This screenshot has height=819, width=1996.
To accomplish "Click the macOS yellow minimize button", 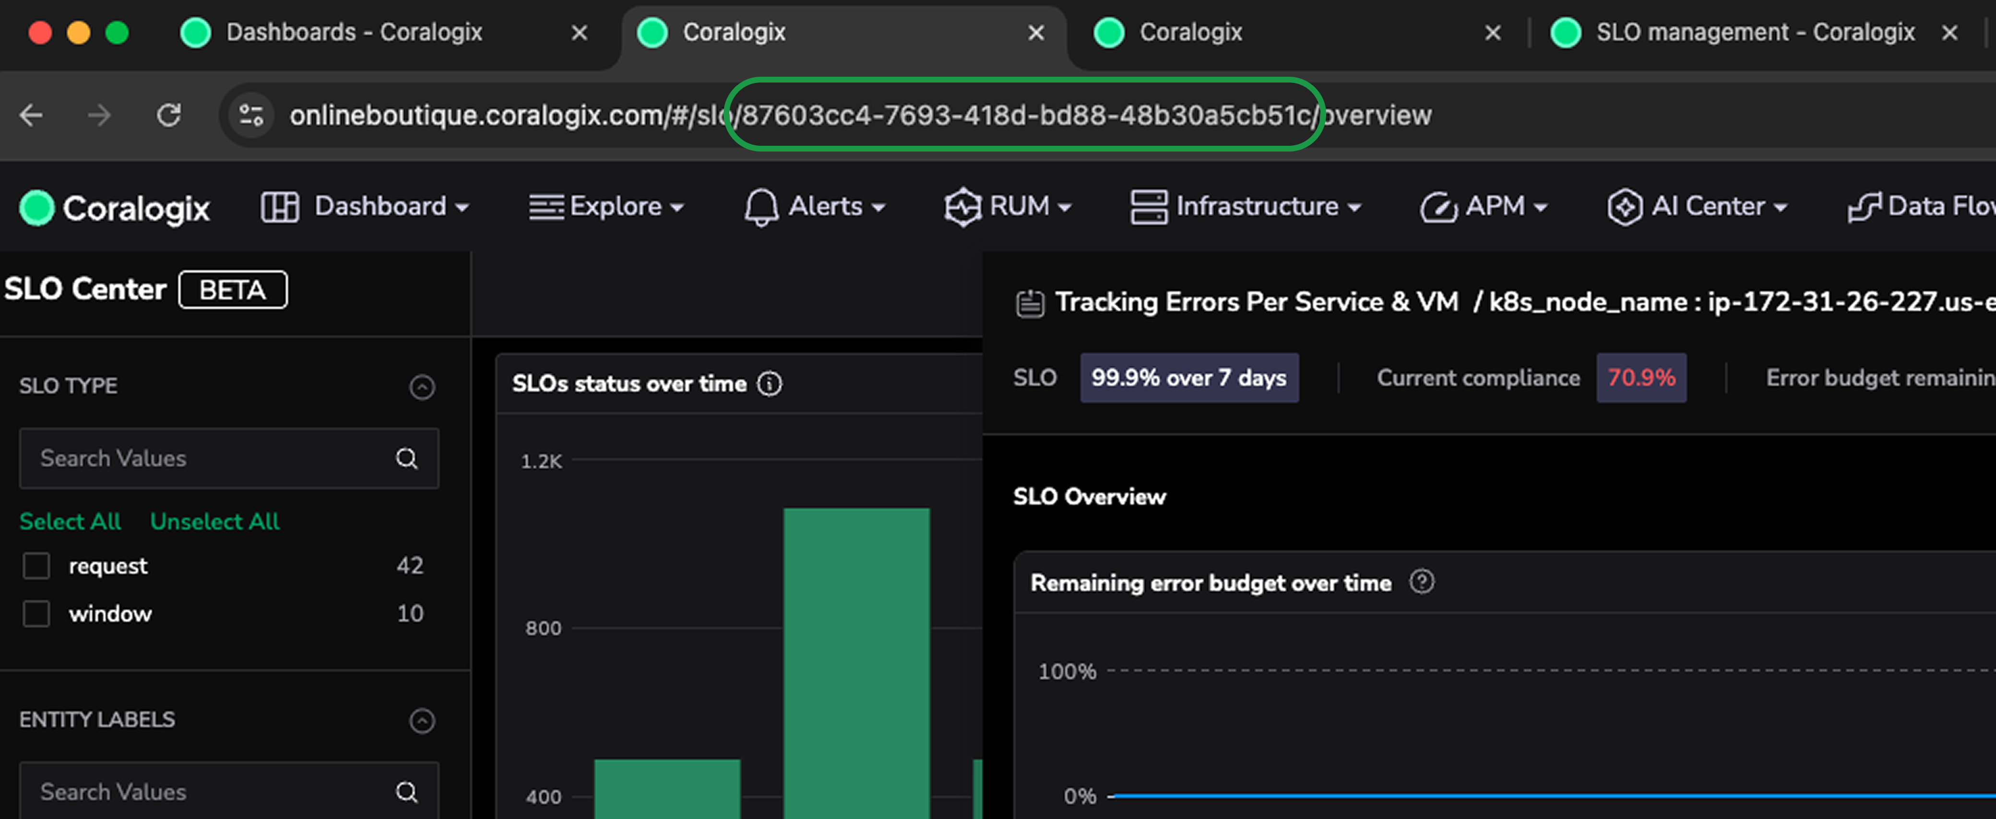I will click(78, 33).
